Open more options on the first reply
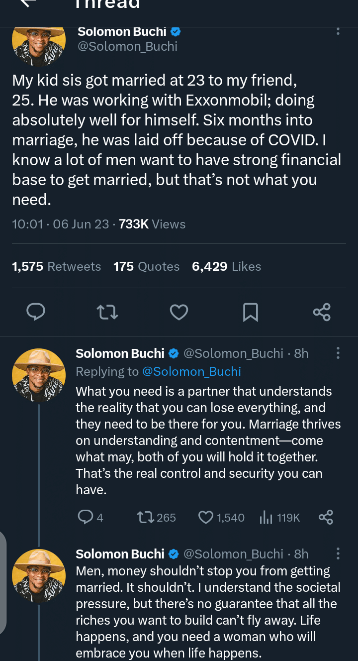Image resolution: width=358 pixels, height=661 pixels. tap(338, 353)
